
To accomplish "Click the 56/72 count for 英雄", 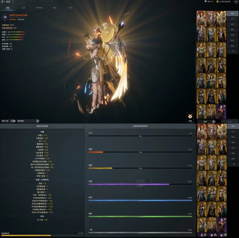I will pyautogui.click(x=190, y=182).
